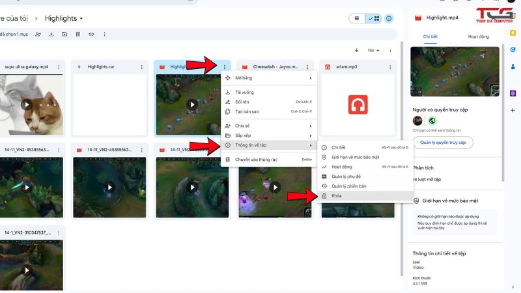Select Quản lý phụ đề in the submenu
This screenshot has width=521, height=293.
(x=365, y=176)
